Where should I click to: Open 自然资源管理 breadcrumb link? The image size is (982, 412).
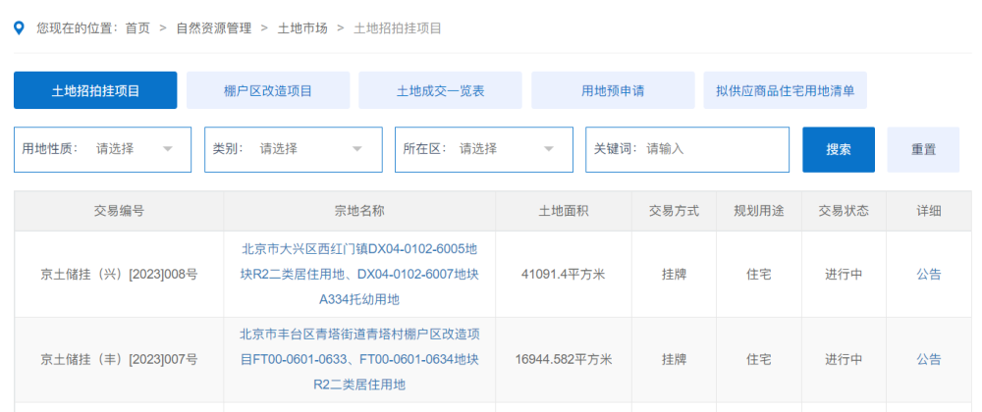pyautogui.click(x=213, y=28)
